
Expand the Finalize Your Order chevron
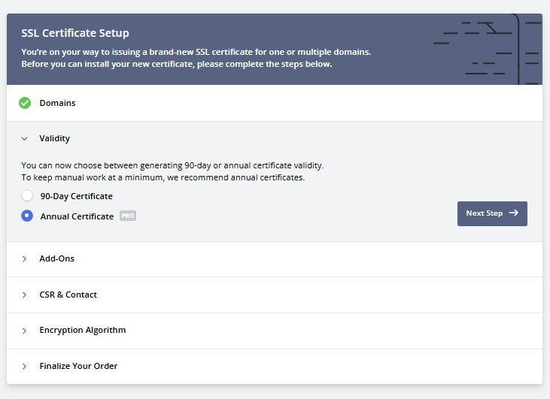[24, 367]
